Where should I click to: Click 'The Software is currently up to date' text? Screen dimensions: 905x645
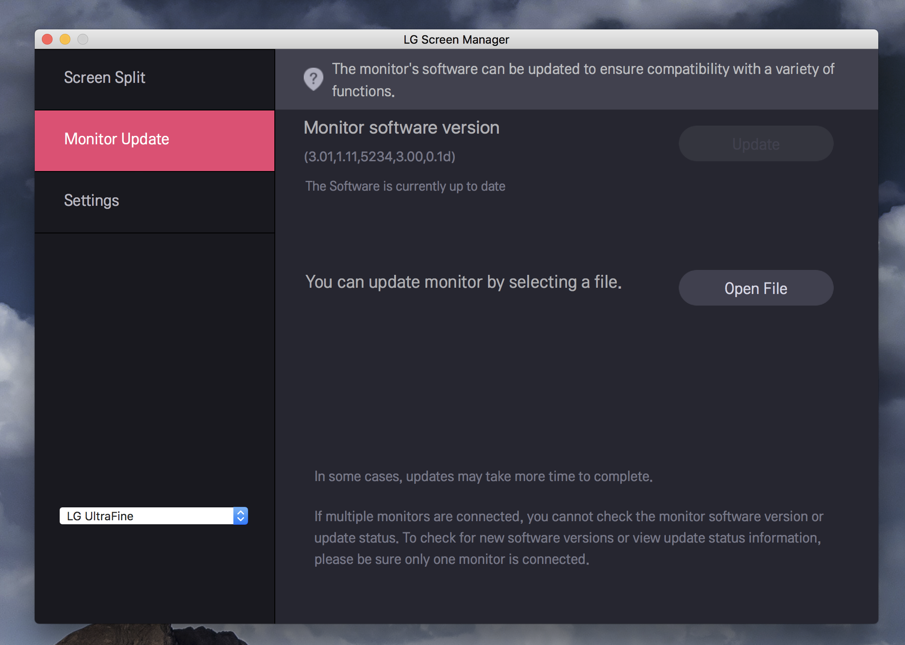(405, 186)
